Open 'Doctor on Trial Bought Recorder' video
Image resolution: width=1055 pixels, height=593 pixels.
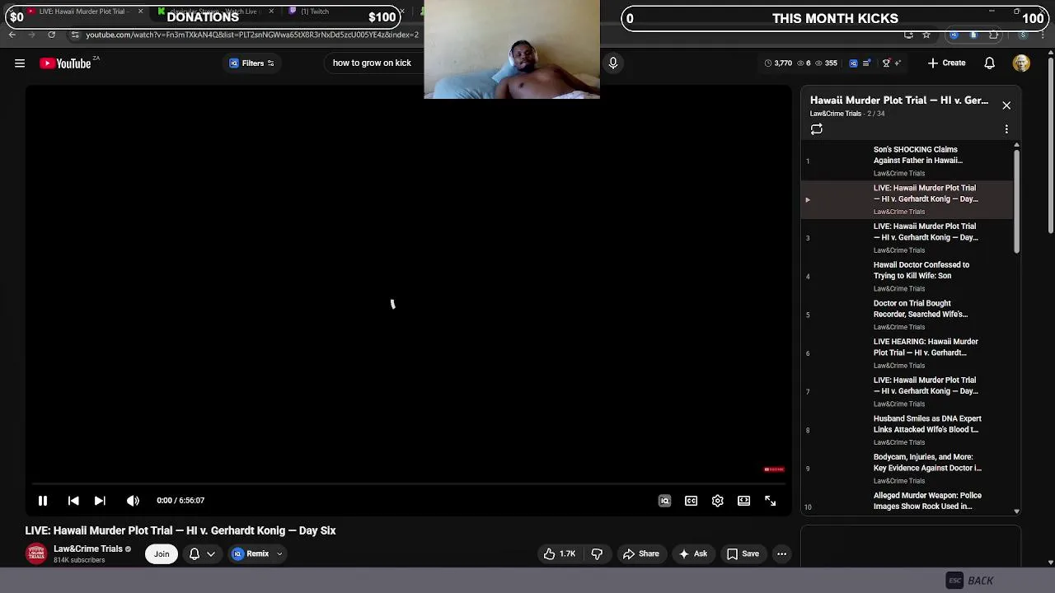coord(907,314)
